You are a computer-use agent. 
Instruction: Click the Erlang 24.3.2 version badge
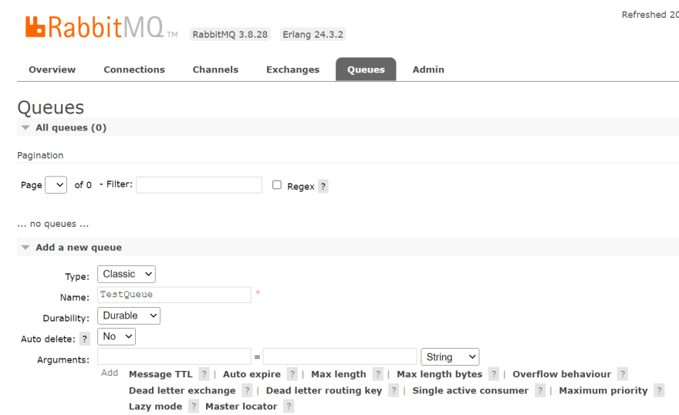tap(312, 35)
